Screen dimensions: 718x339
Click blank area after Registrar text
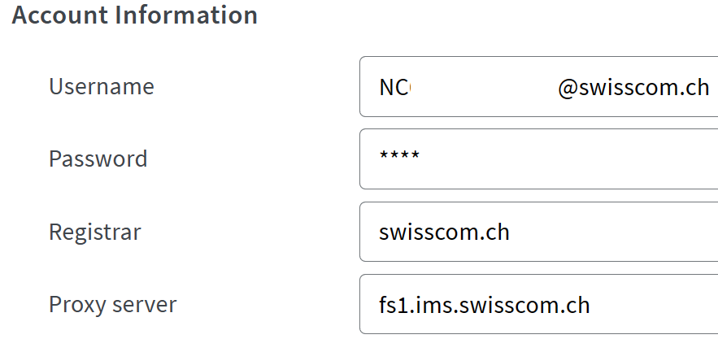[618, 233]
